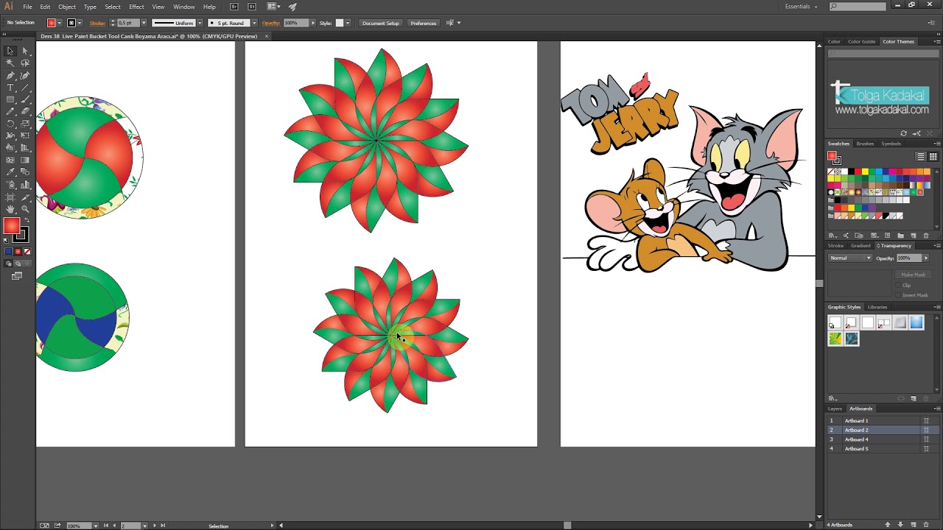943x530 pixels.
Task: Toggle Color fill mode below fill box
Action: [9, 252]
